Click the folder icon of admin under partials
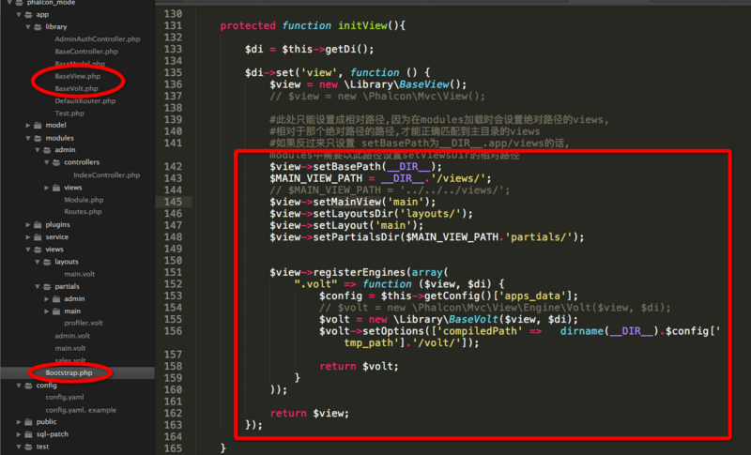Image resolution: width=751 pixels, height=455 pixels. [x=56, y=298]
